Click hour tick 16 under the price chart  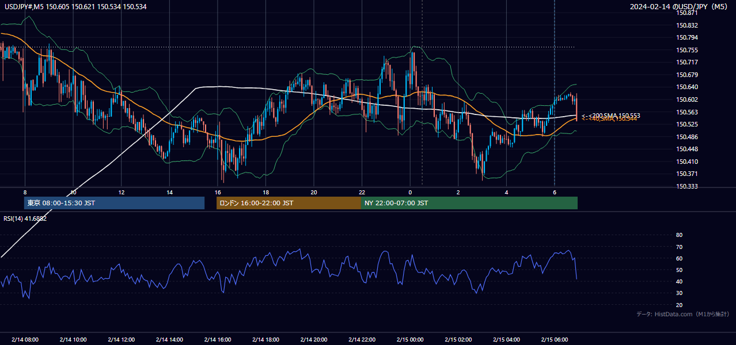[x=217, y=192]
